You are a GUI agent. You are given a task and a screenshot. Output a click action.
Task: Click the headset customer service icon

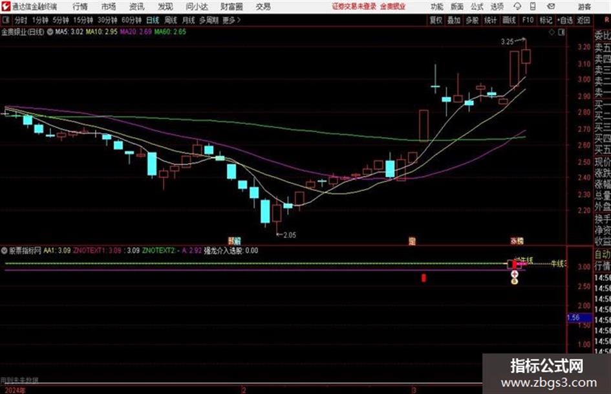(517, 6)
